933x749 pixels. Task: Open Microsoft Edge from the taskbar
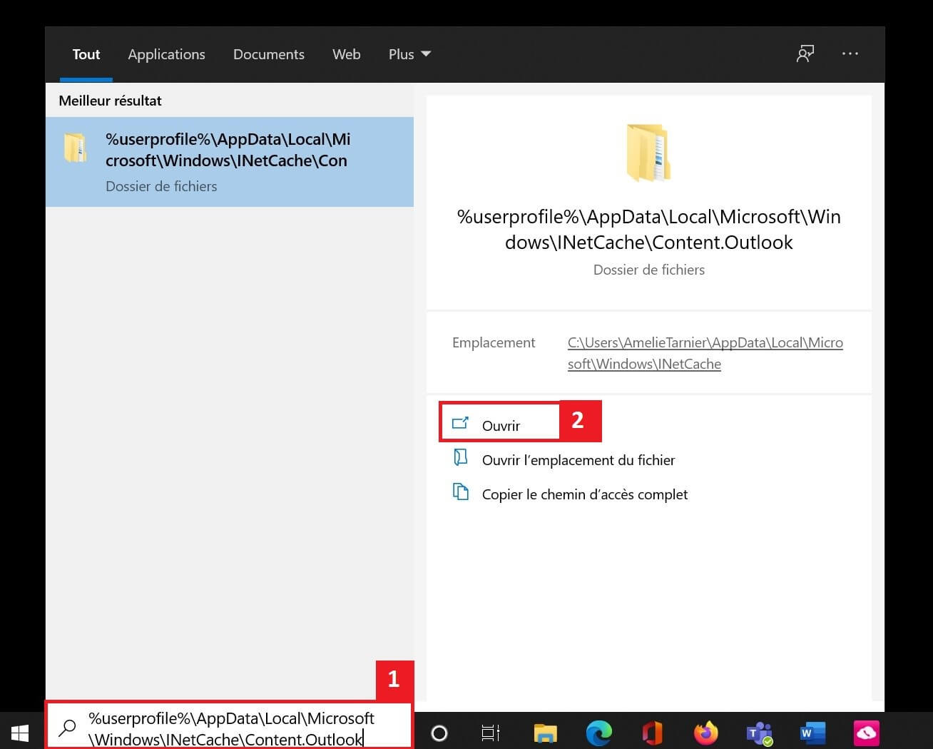[x=598, y=733]
